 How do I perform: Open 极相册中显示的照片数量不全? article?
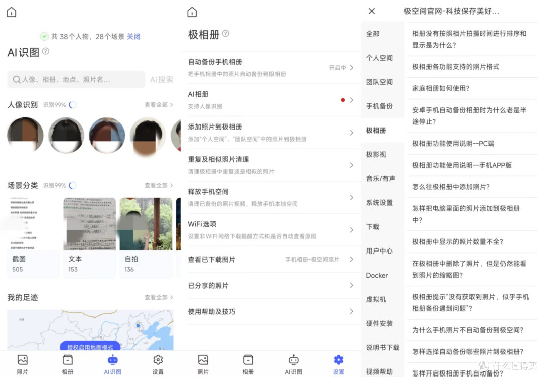pyautogui.click(x=458, y=242)
